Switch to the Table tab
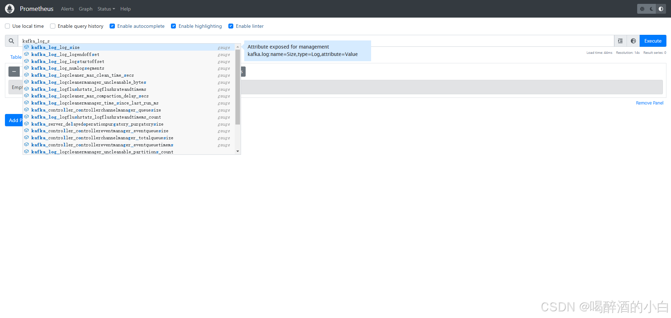671x318 pixels. [x=16, y=57]
